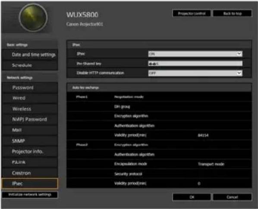Open the Wired network settings
The image size is (258, 209).
tap(30, 98)
